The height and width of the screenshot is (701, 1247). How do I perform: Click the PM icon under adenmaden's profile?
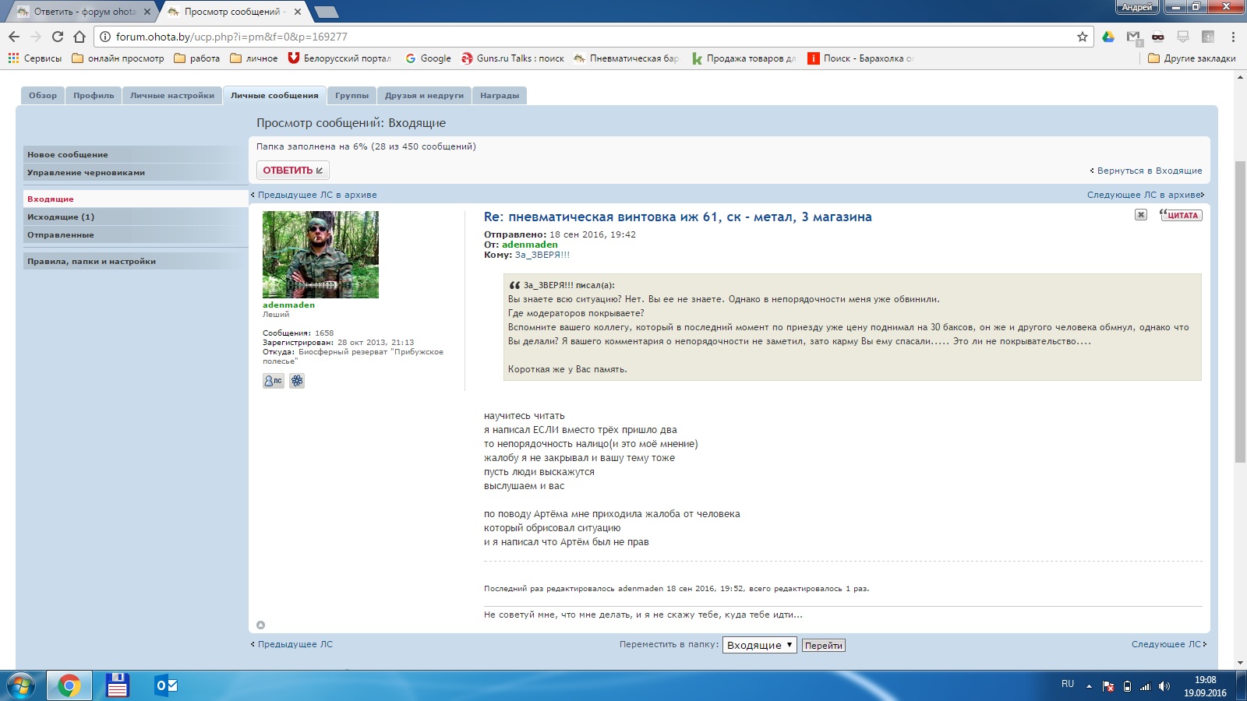pos(273,381)
